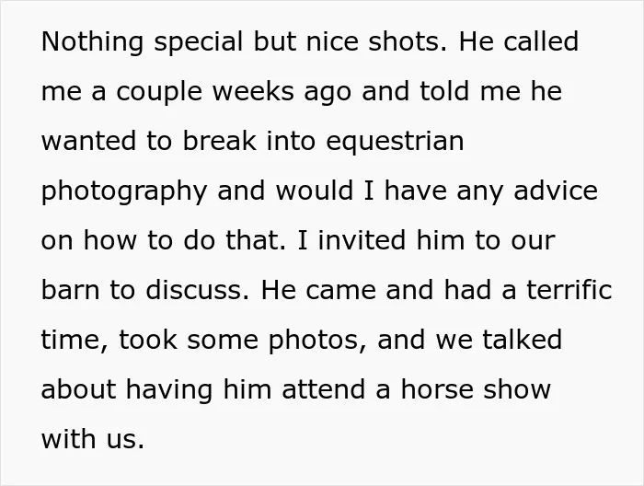Image resolution: width=644 pixels, height=486 pixels.
Task: Click the words "He called"
Action: point(519,41)
